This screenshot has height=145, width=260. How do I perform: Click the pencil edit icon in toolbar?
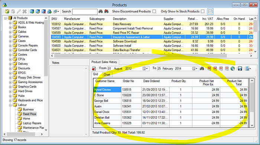coord(19,12)
